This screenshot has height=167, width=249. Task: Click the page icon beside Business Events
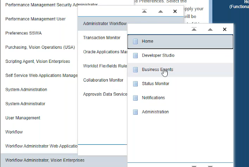coord(135,70)
